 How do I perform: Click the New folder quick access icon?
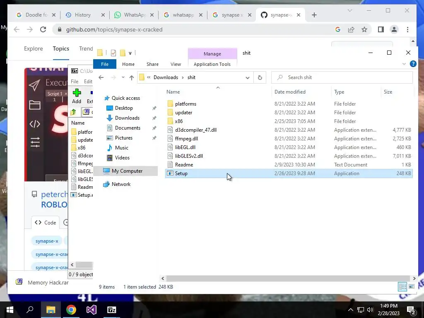123,53
